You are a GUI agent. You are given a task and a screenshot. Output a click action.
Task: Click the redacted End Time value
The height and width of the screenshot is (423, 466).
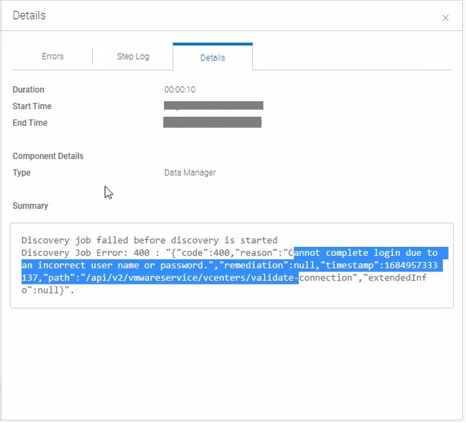212,123
